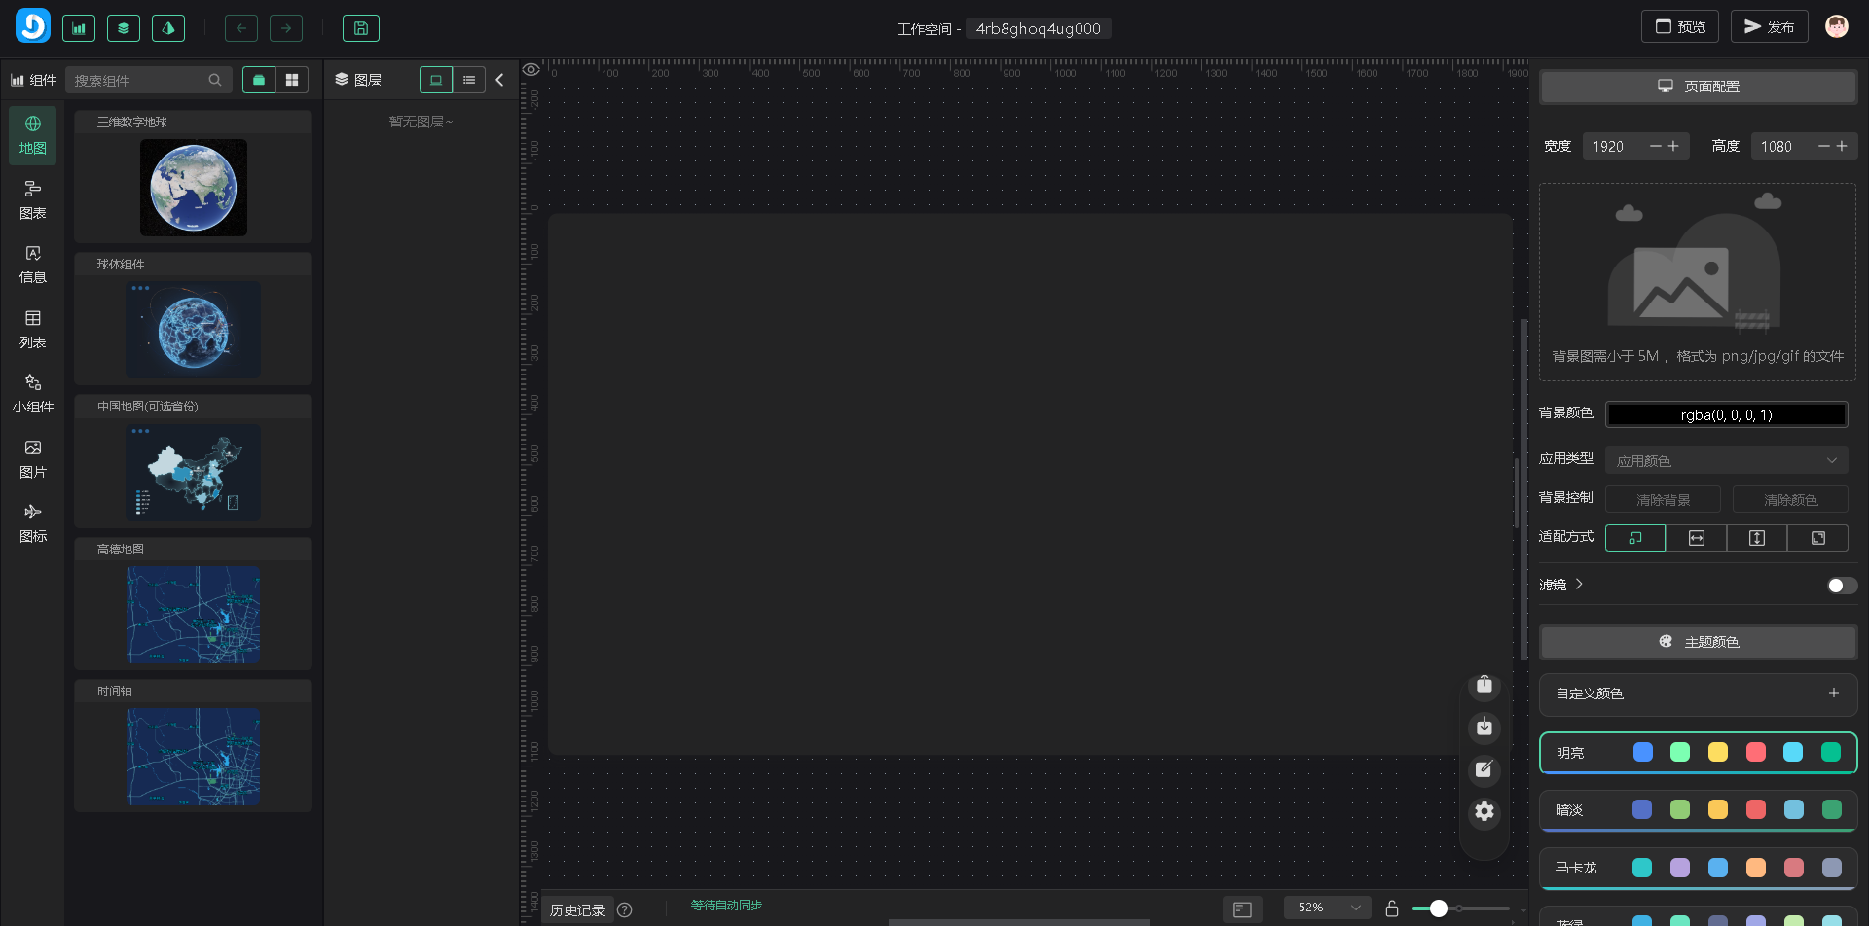This screenshot has width=1869, height=926.
Task: Click the history help question mark icon
Action: click(625, 910)
